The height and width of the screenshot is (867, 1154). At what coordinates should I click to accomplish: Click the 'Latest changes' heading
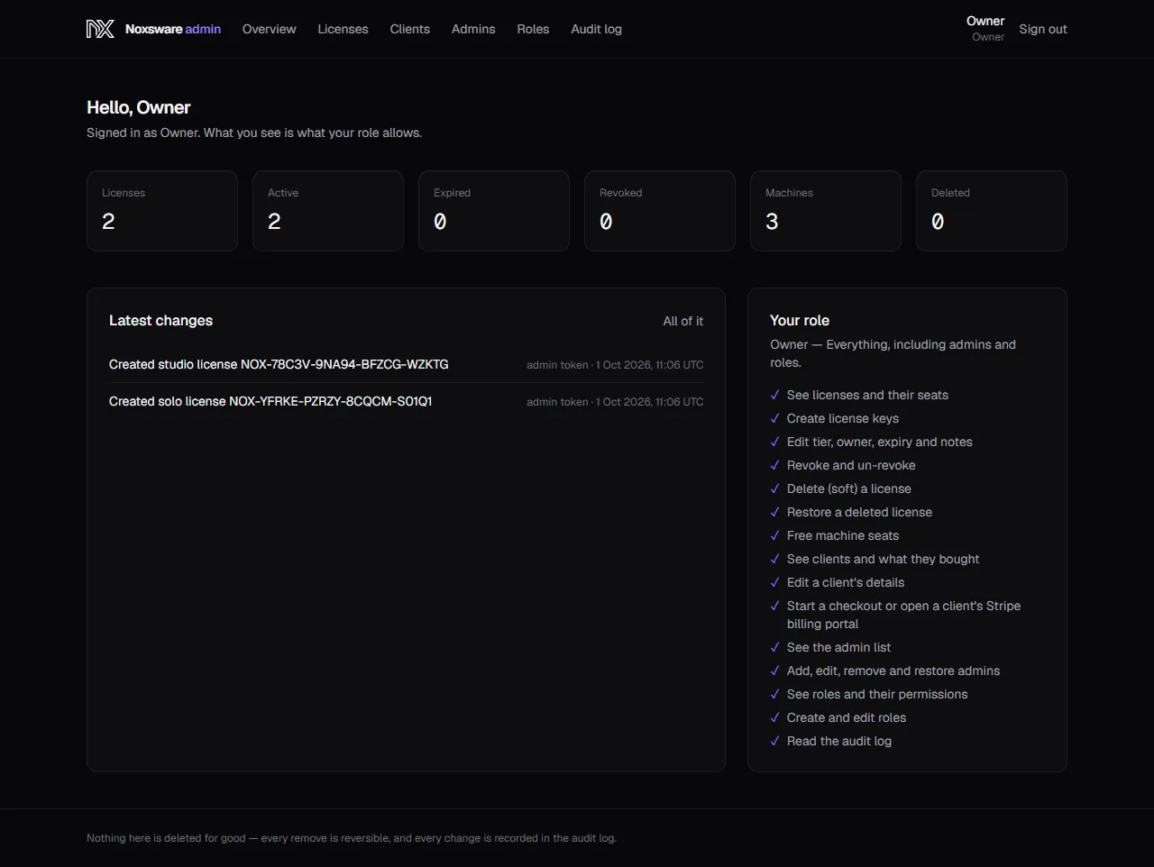[x=160, y=320]
